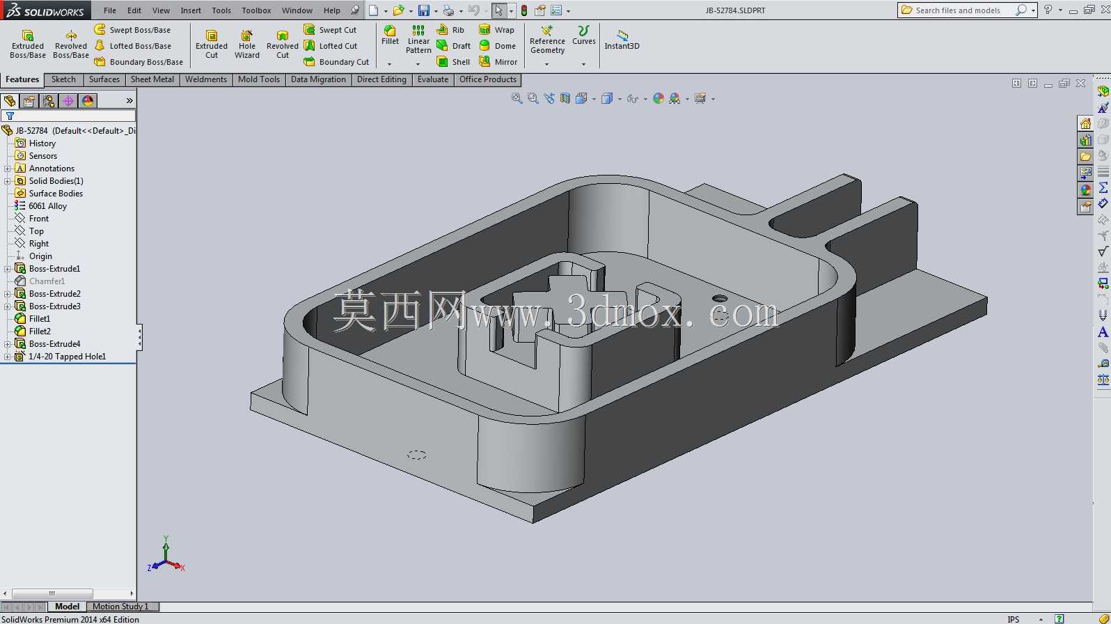Click the Boundary Boss/Base tool
Screen dimensions: 1111x624
(139, 62)
